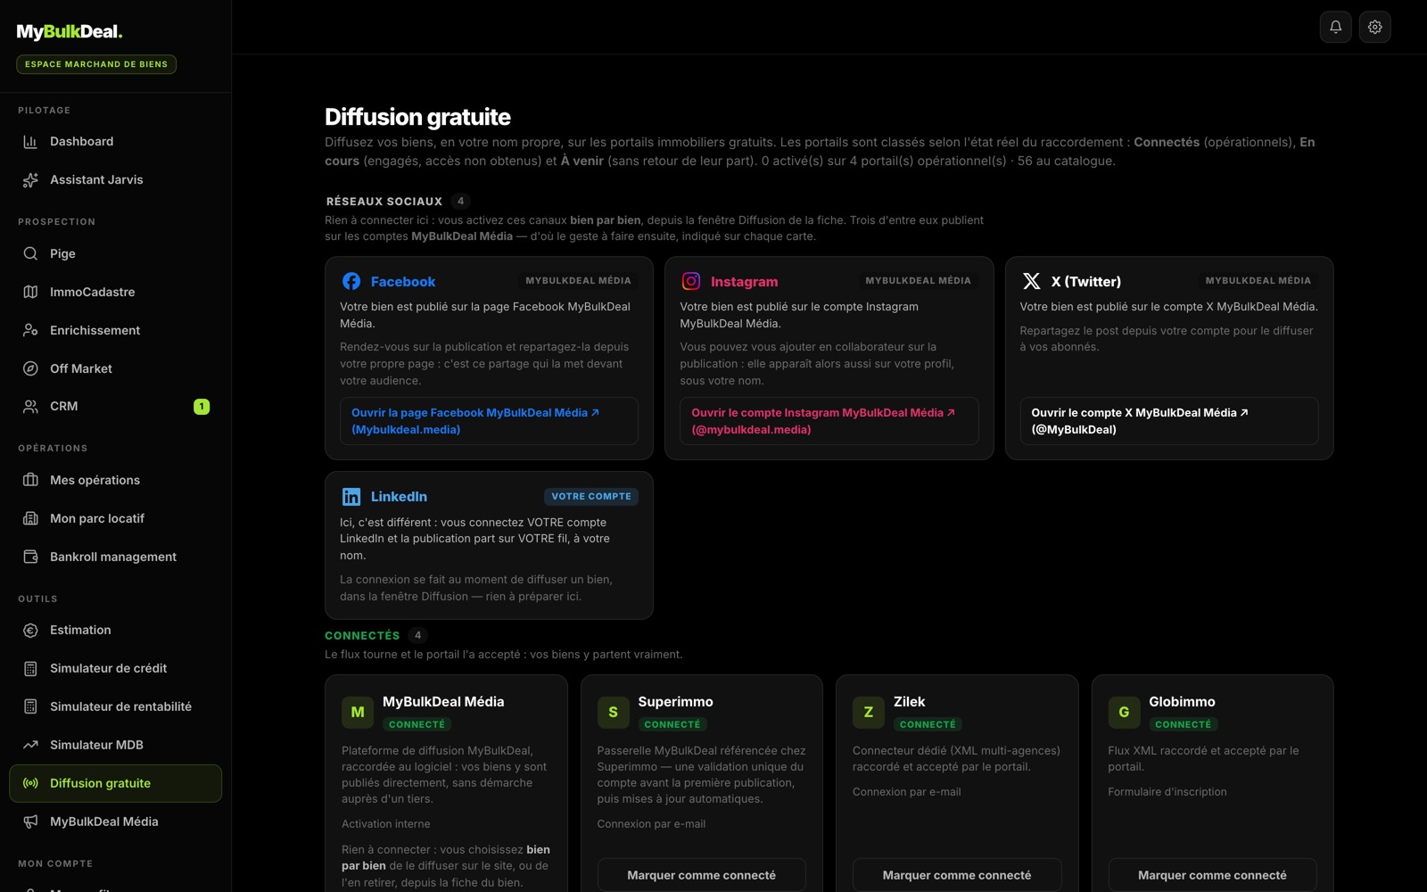Click the Mon parc locatif building icon

click(30, 518)
